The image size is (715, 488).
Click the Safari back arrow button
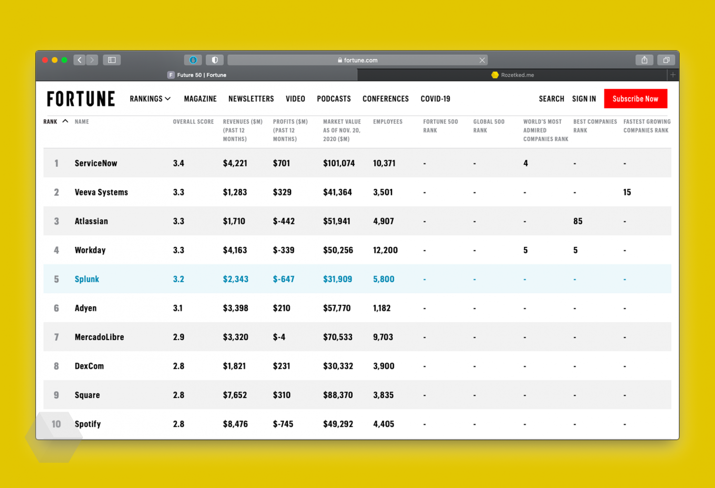[x=80, y=60]
